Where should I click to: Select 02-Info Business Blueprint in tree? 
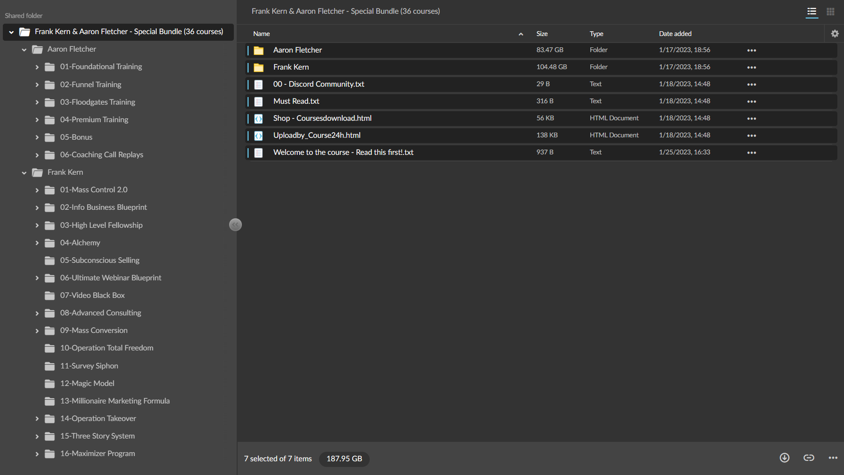[103, 207]
